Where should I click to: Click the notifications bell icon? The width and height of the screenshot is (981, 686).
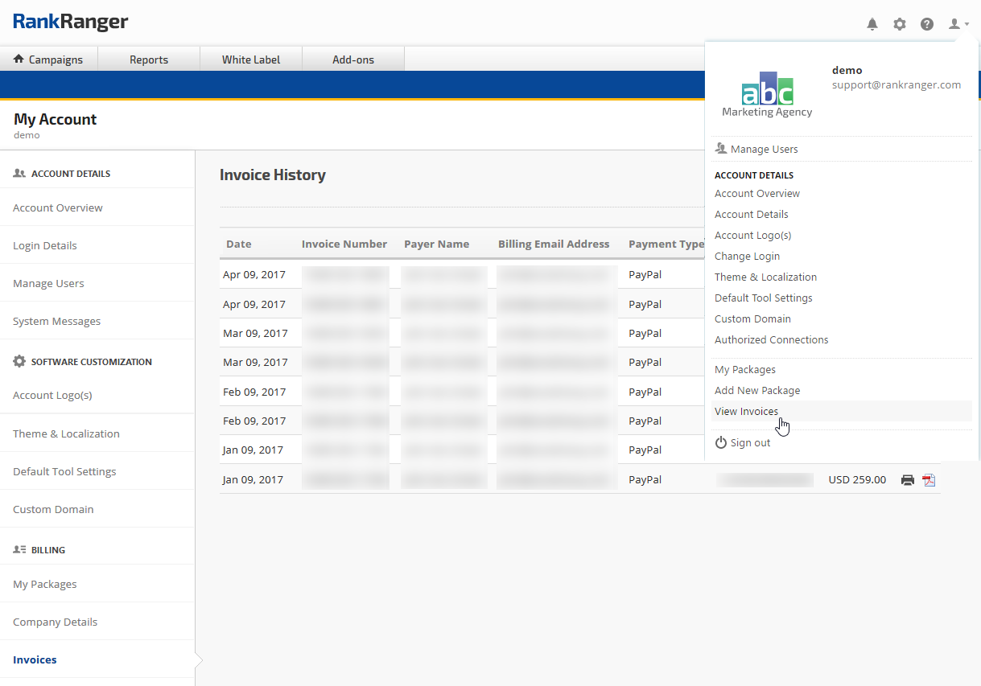tap(872, 24)
